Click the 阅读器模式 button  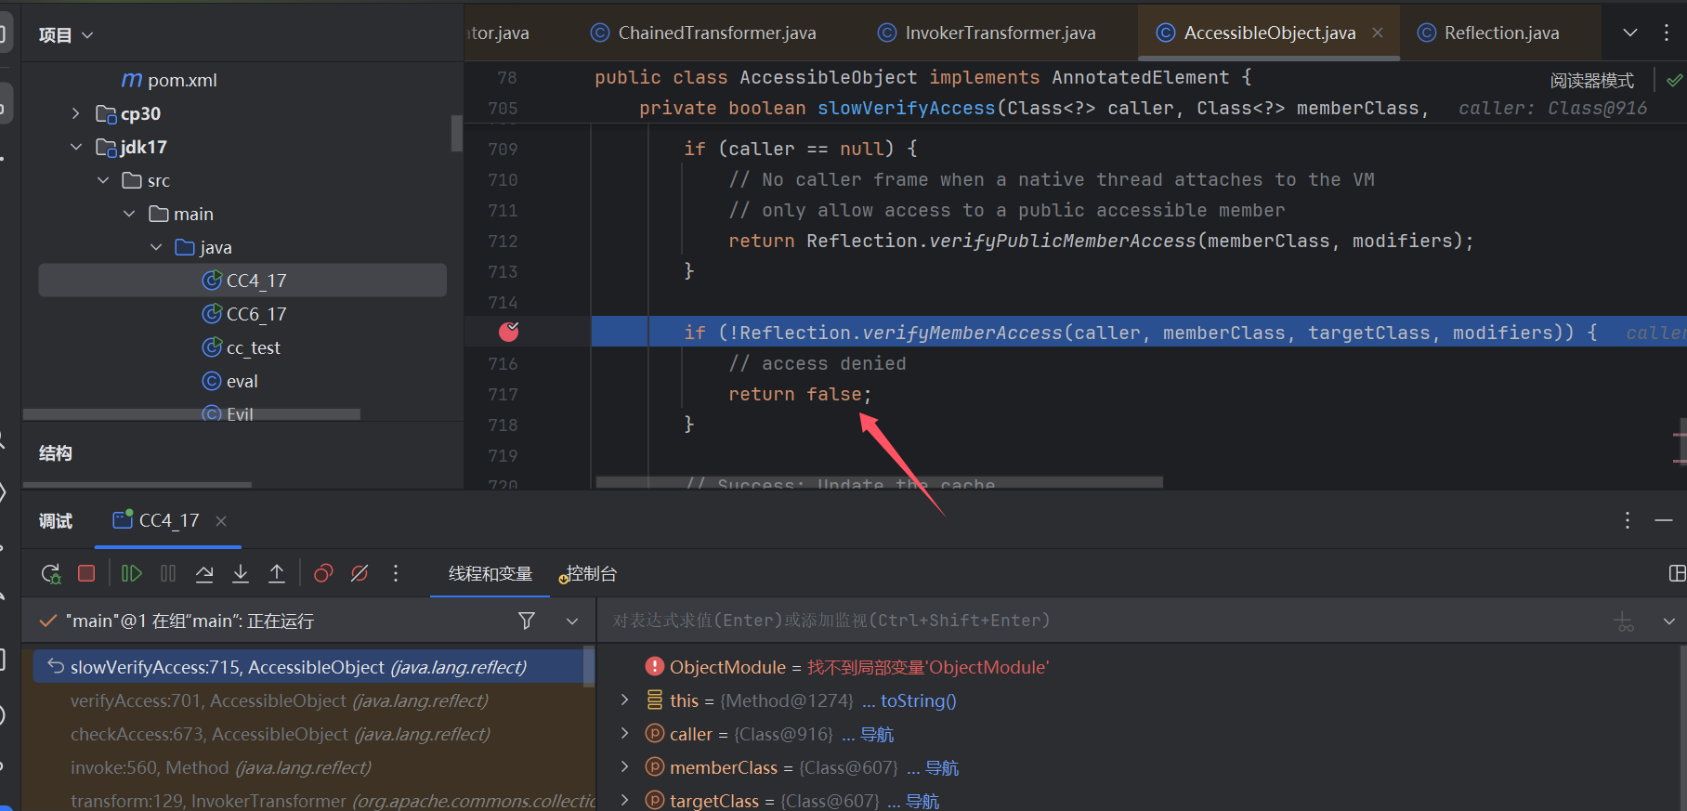click(1591, 81)
